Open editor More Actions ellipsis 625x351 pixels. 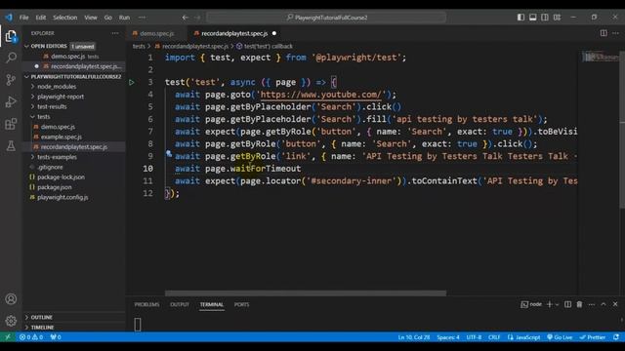[616, 33]
